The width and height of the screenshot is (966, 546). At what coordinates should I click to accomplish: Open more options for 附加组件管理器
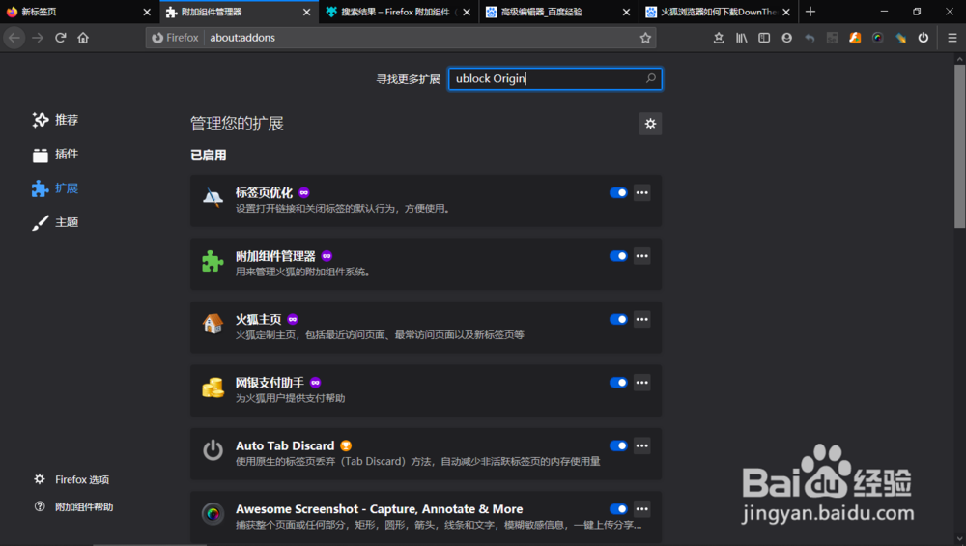[642, 256]
